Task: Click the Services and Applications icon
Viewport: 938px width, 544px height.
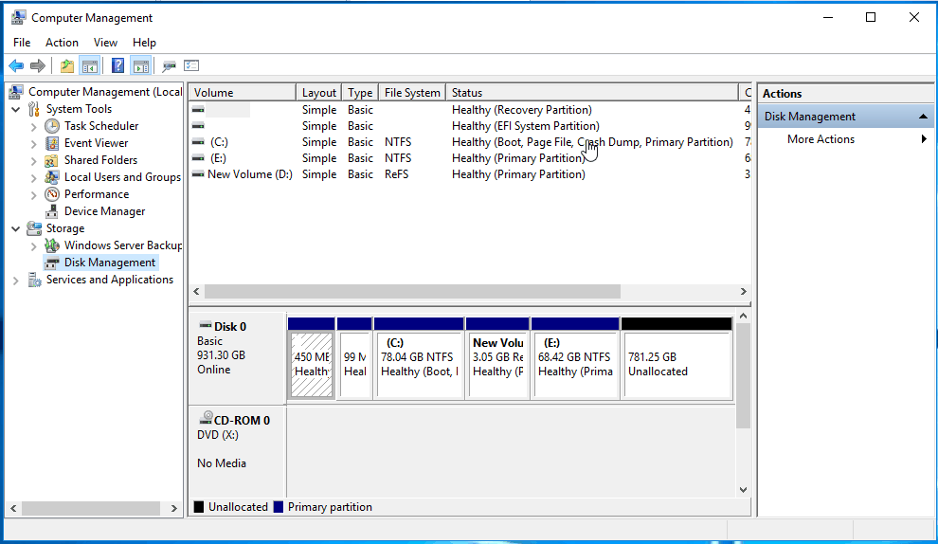Action: pos(35,280)
